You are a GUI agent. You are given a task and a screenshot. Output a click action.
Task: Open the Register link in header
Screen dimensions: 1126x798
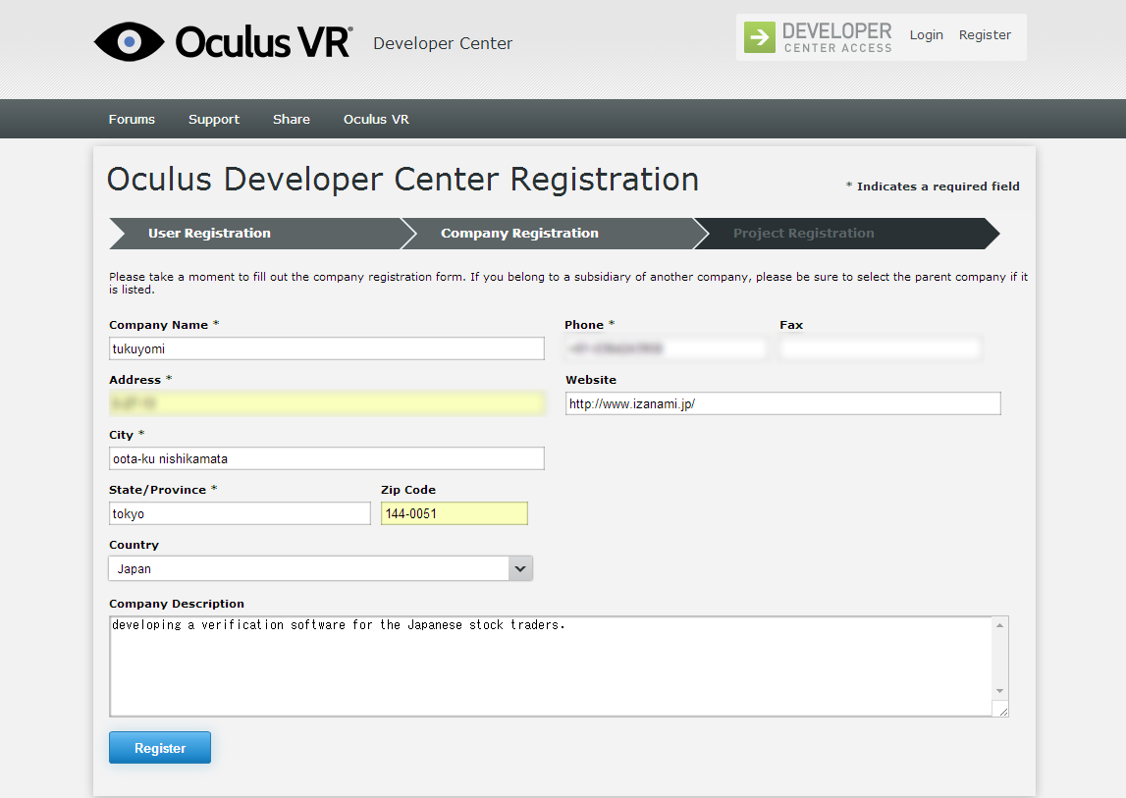(x=985, y=34)
